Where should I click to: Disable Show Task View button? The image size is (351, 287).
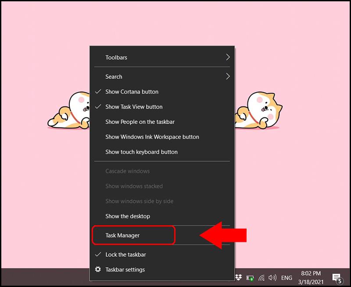pyautogui.click(x=133, y=106)
